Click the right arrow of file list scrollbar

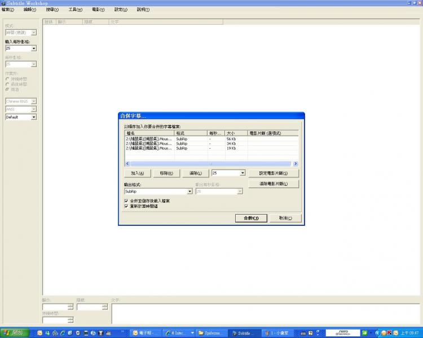tap(296, 163)
